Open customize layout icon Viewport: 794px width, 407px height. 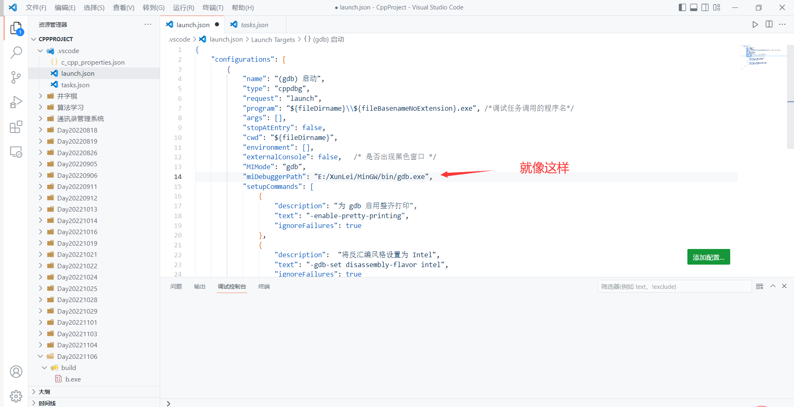717,7
